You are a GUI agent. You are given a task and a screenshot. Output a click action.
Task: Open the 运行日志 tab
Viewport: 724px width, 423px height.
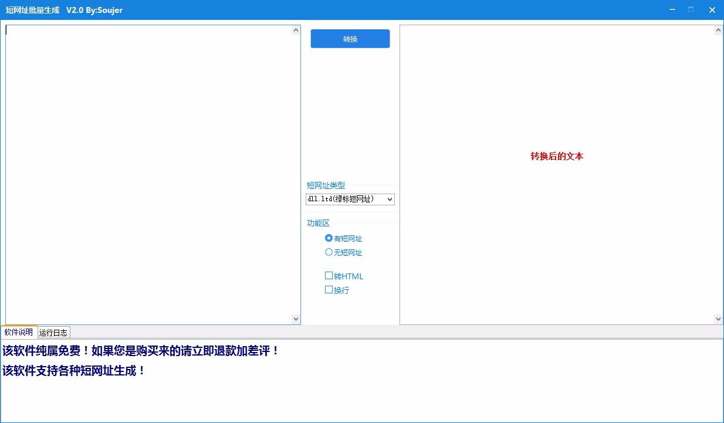click(x=53, y=333)
